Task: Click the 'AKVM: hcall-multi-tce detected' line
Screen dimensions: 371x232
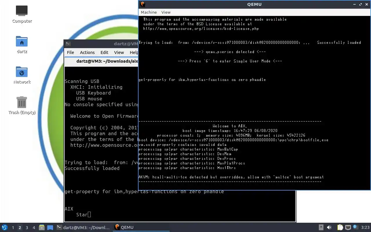Action: click(x=231, y=177)
